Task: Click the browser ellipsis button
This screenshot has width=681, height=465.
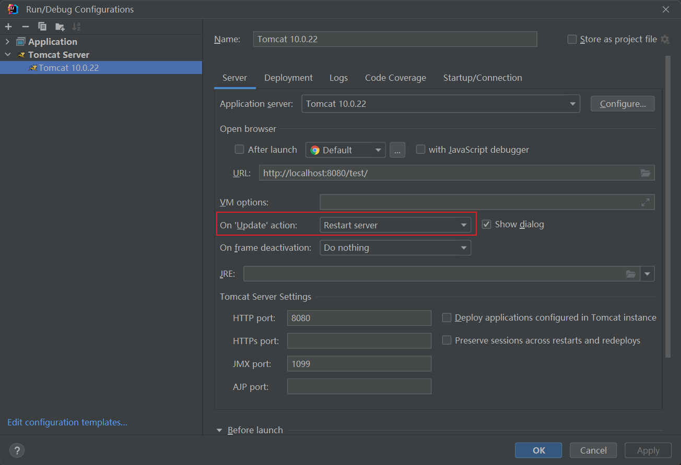Action: click(397, 150)
